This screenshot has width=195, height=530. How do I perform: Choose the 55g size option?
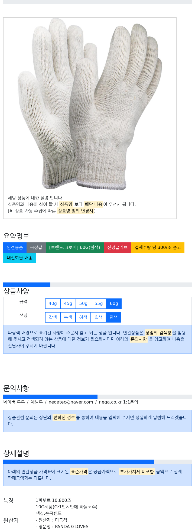tap(99, 304)
